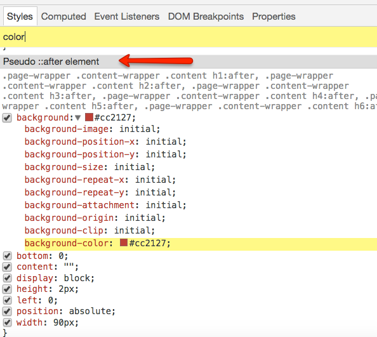Open the Computed tab
Viewport: 377px width, 337px height.
(63, 17)
